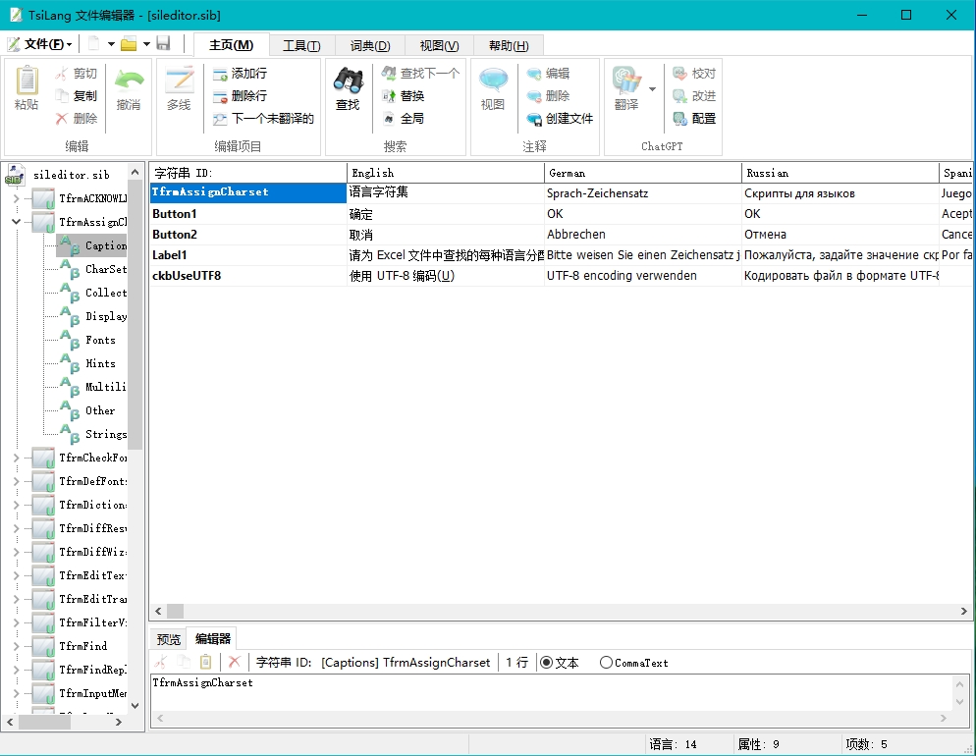This screenshot has height=756, width=976.
Task: Select the 文本 (Text) radio button
Action: [546, 663]
